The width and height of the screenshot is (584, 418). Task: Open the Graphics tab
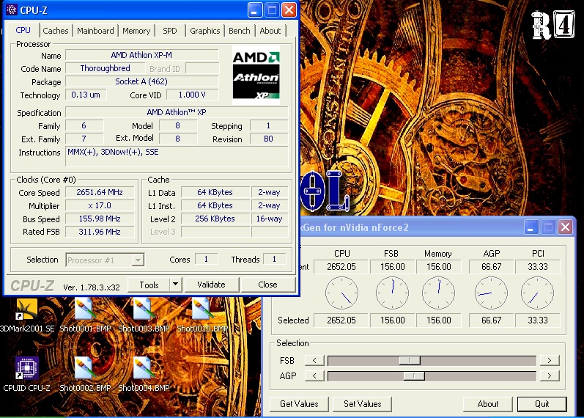[205, 31]
